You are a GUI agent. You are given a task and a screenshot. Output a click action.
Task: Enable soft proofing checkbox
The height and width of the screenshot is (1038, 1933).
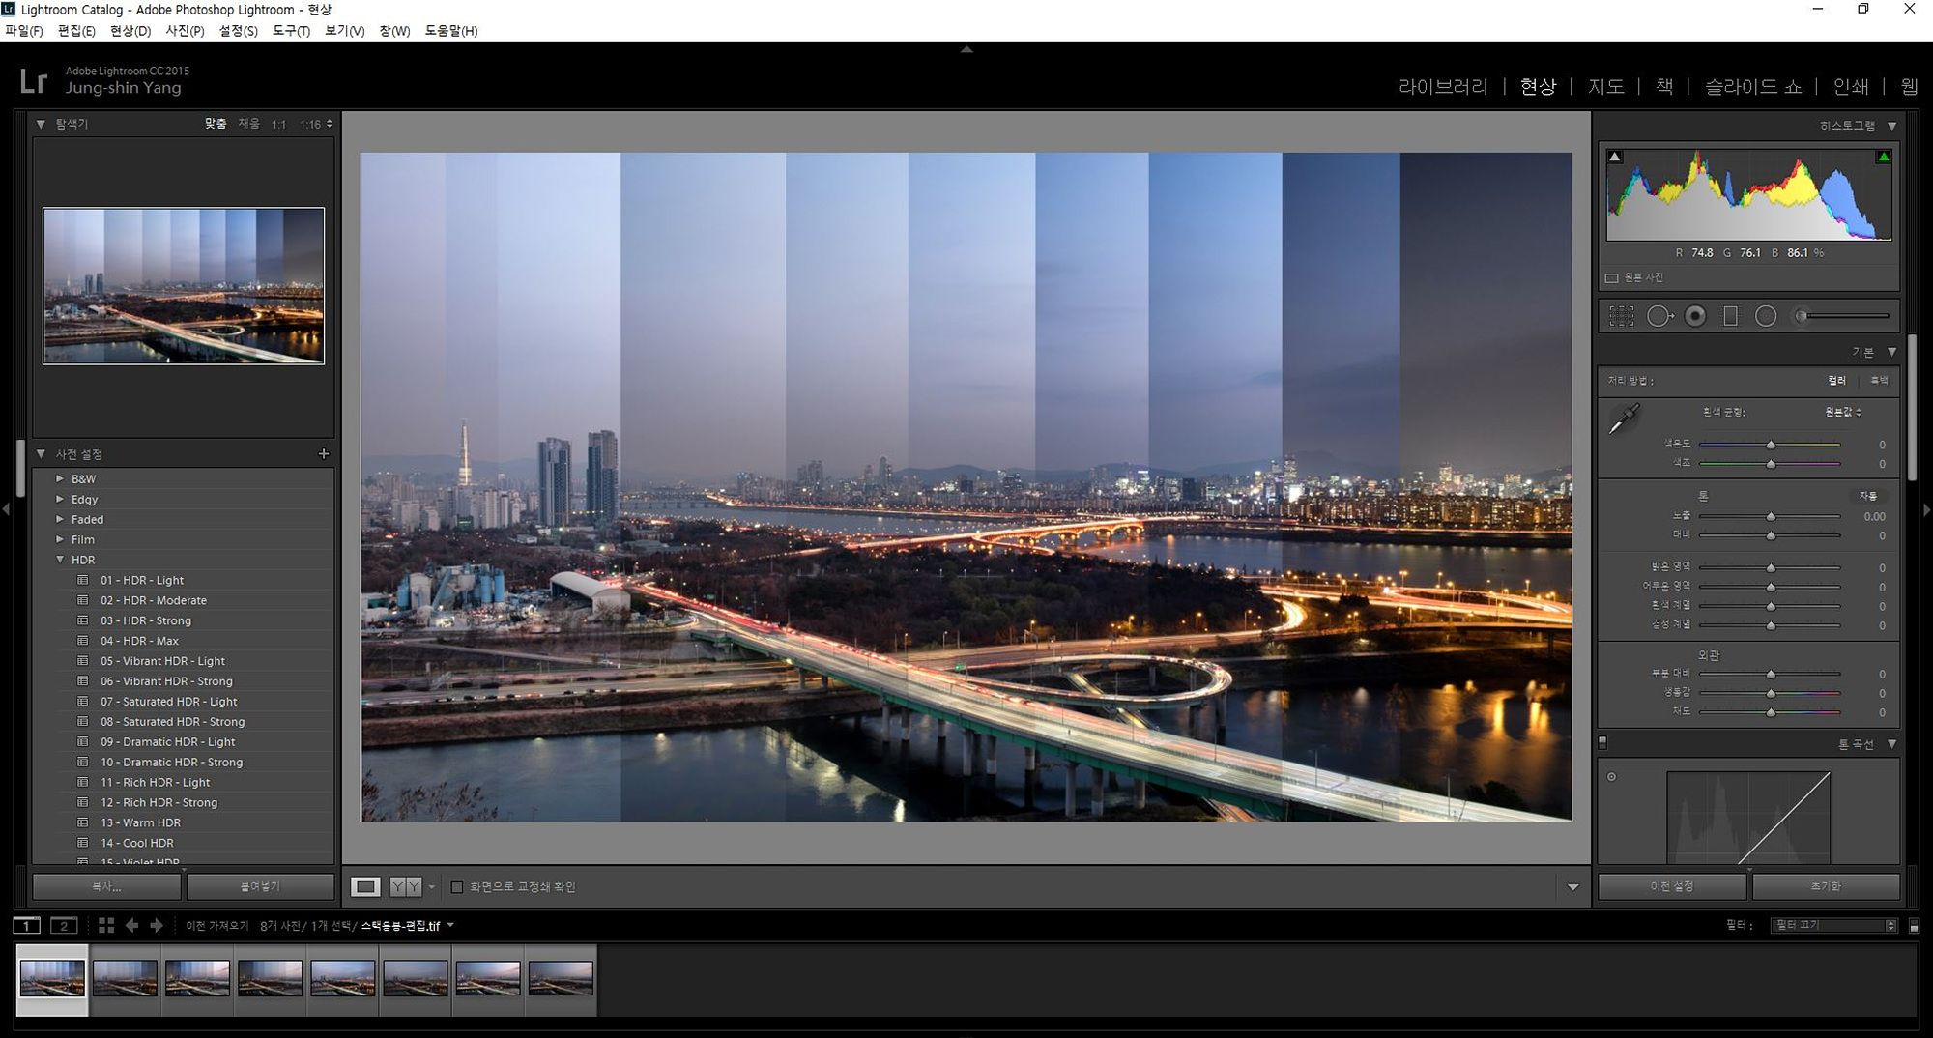(457, 886)
